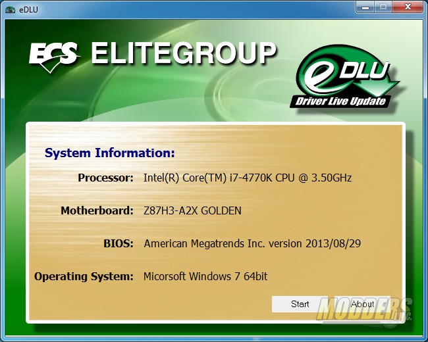Click the 'eDLU' window title text
The width and height of the screenshot is (428, 342).
point(28,10)
